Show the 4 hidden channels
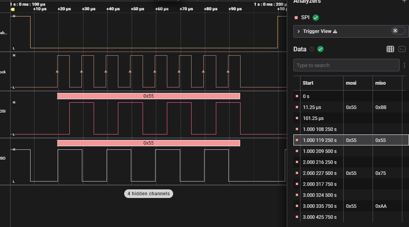409x227 pixels. [x=148, y=194]
